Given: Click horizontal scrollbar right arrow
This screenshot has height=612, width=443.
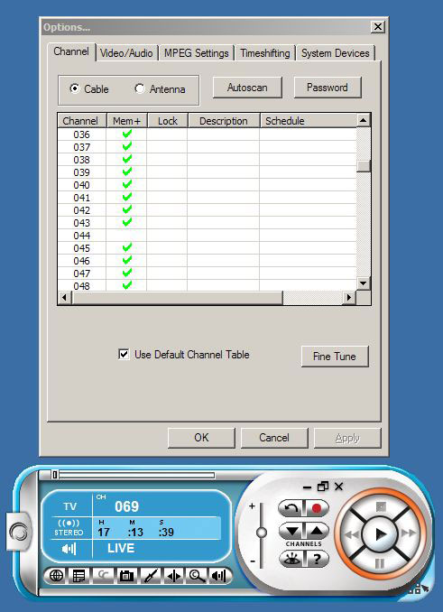Looking at the screenshot, I should [x=348, y=298].
